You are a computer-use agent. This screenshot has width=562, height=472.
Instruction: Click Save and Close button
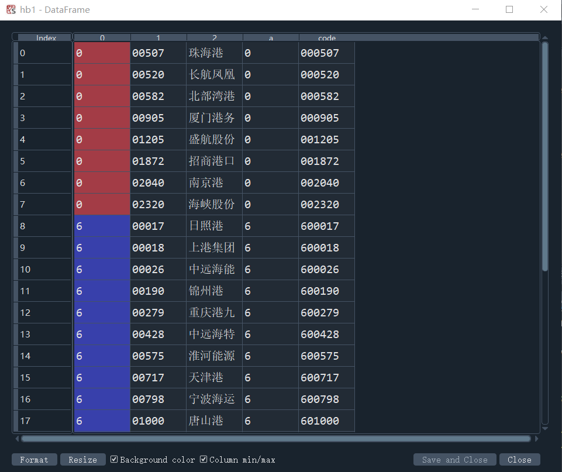(454, 460)
